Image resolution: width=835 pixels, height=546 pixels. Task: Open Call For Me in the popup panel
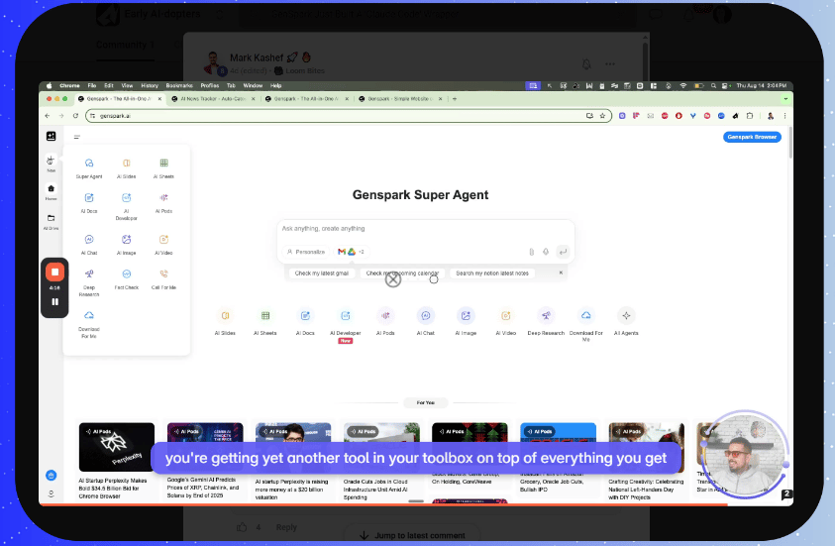(163, 278)
